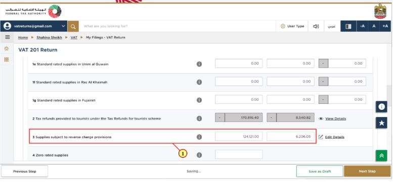Show info for Zero rated supplies row
This screenshot has width=393, height=182.
[199, 155]
